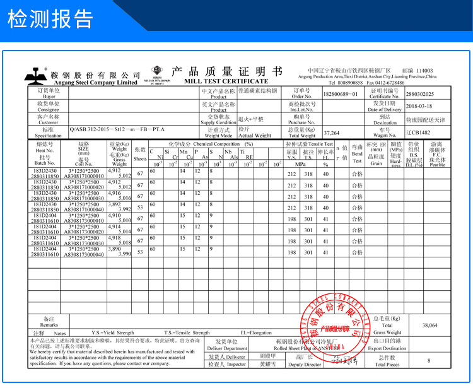The height and width of the screenshot is (388, 473).
Task: Click telephone number 8008900858
Action: (x=350, y=83)
